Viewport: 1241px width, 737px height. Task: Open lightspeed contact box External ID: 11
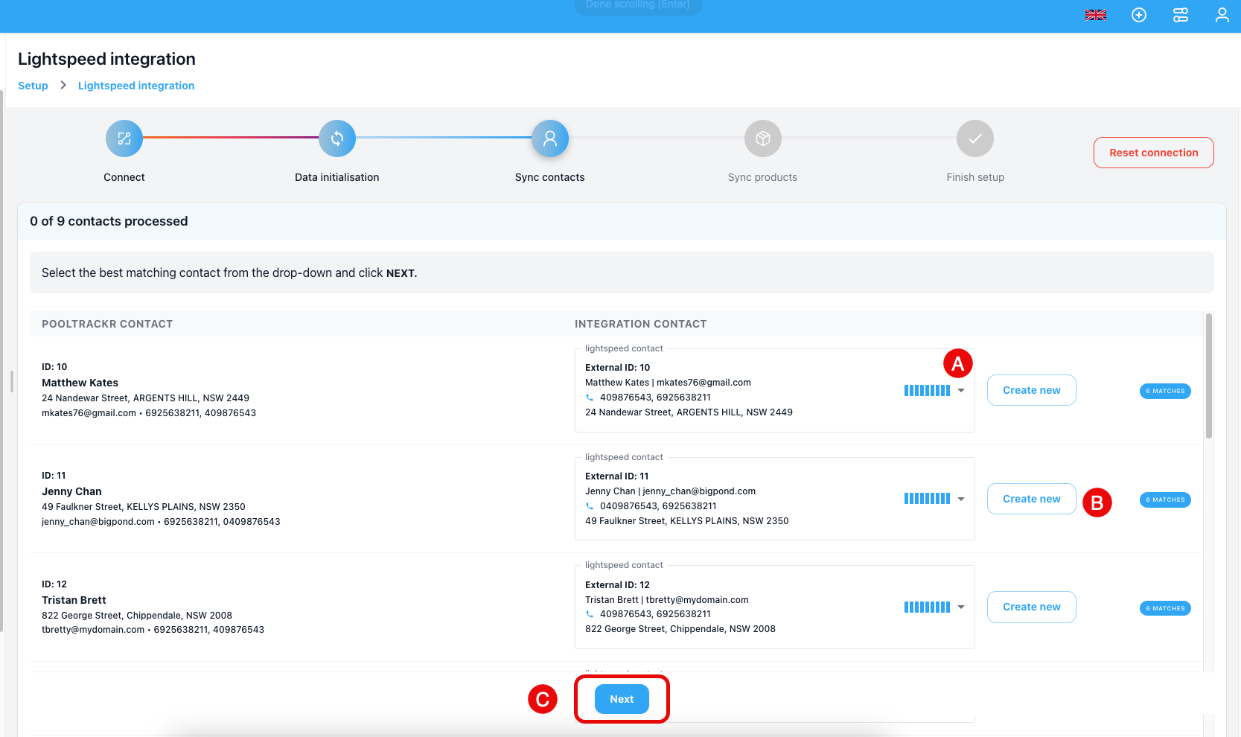click(x=775, y=499)
